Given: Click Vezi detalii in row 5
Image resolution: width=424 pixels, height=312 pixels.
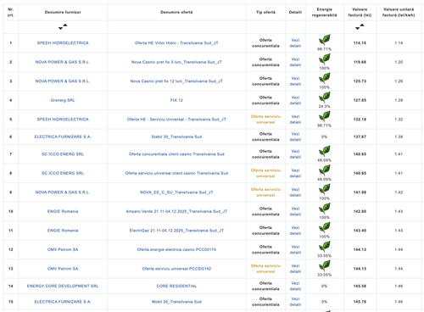Looking at the screenshot, I should [295, 120].
